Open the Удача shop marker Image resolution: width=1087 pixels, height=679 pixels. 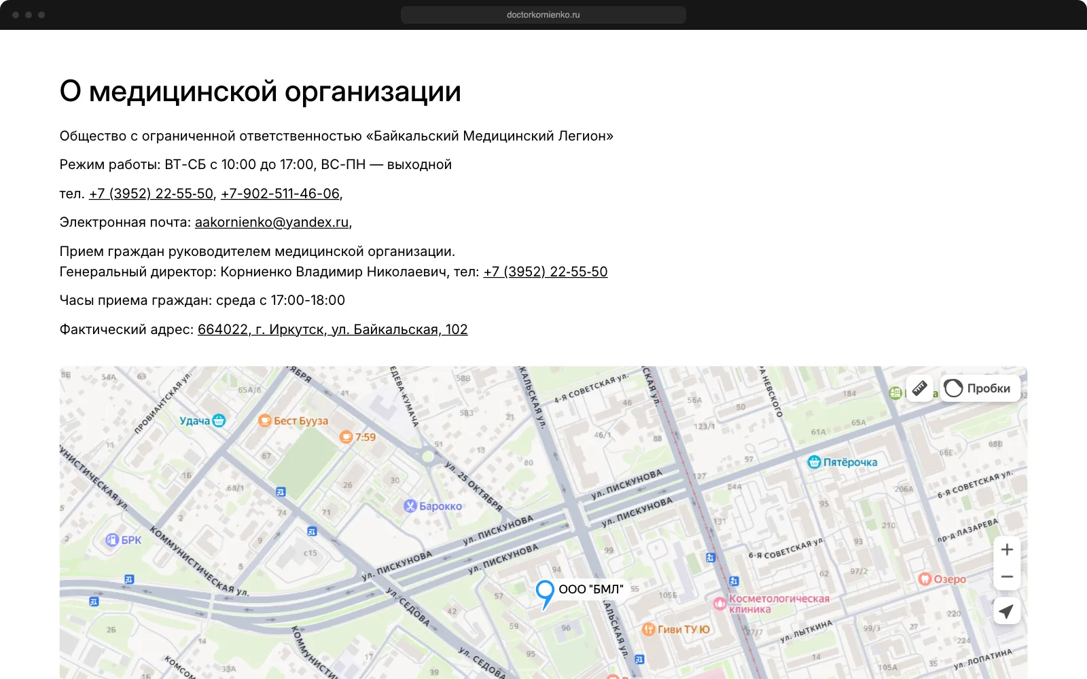202,421
